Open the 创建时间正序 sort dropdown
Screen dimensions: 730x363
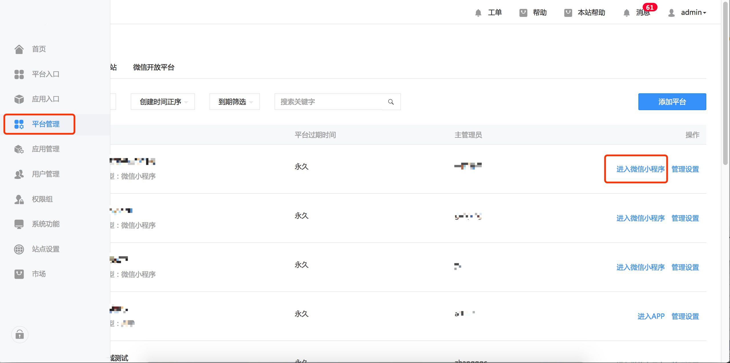pyautogui.click(x=163, y=102)
